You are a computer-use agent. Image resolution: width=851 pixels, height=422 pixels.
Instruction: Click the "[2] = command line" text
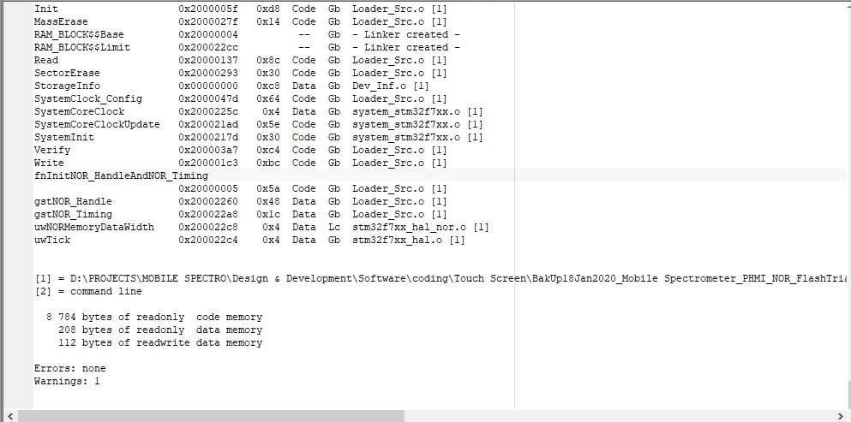click(88, 291)
